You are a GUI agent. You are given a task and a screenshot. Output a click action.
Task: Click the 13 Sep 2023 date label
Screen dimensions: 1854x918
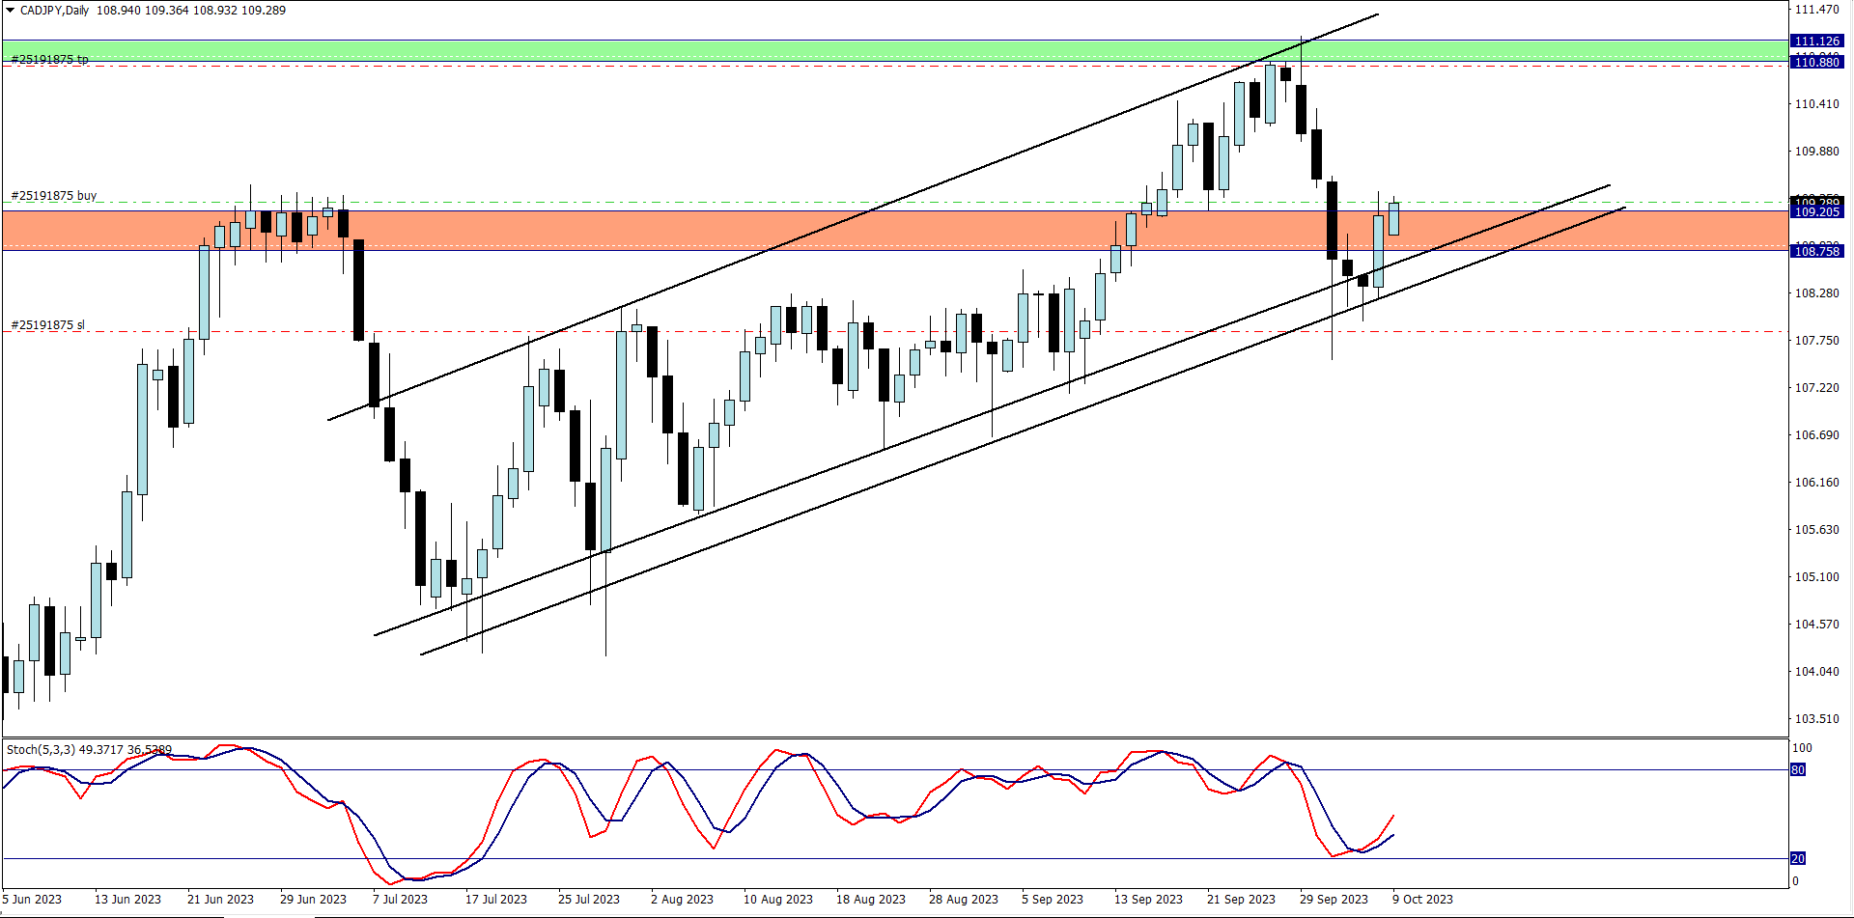click(1148, 900)
